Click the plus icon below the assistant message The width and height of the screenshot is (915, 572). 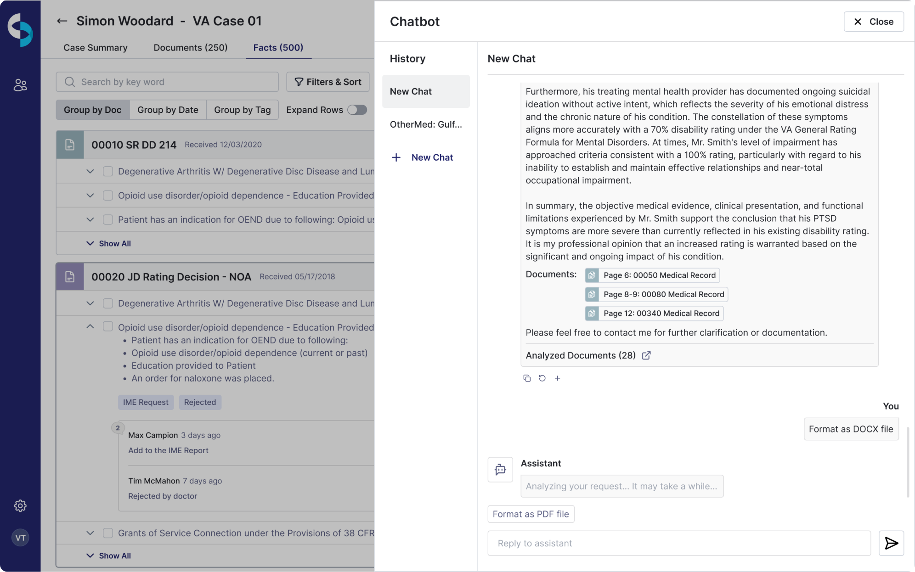(x=558, y=378)
